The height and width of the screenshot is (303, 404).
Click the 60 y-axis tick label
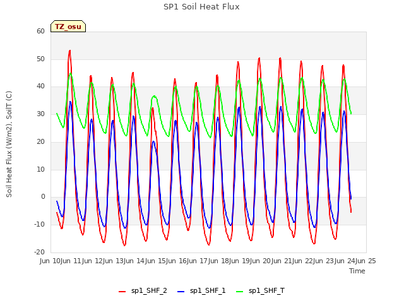(40, 31)
